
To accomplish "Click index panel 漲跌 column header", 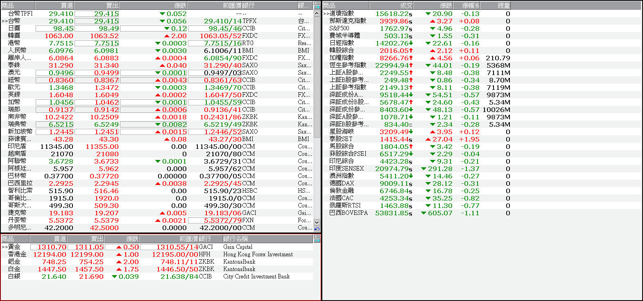I will [433, 5].
